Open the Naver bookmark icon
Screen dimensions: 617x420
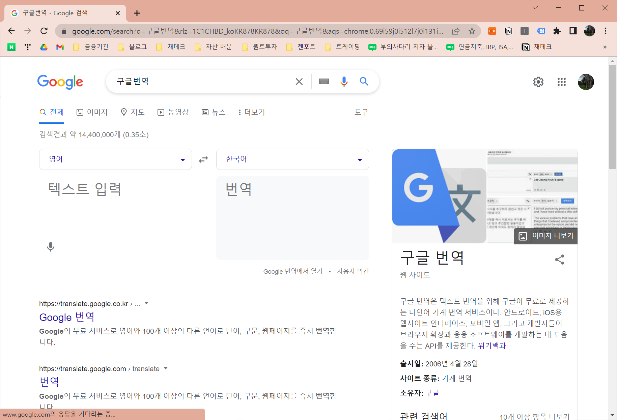click(11, 47)
